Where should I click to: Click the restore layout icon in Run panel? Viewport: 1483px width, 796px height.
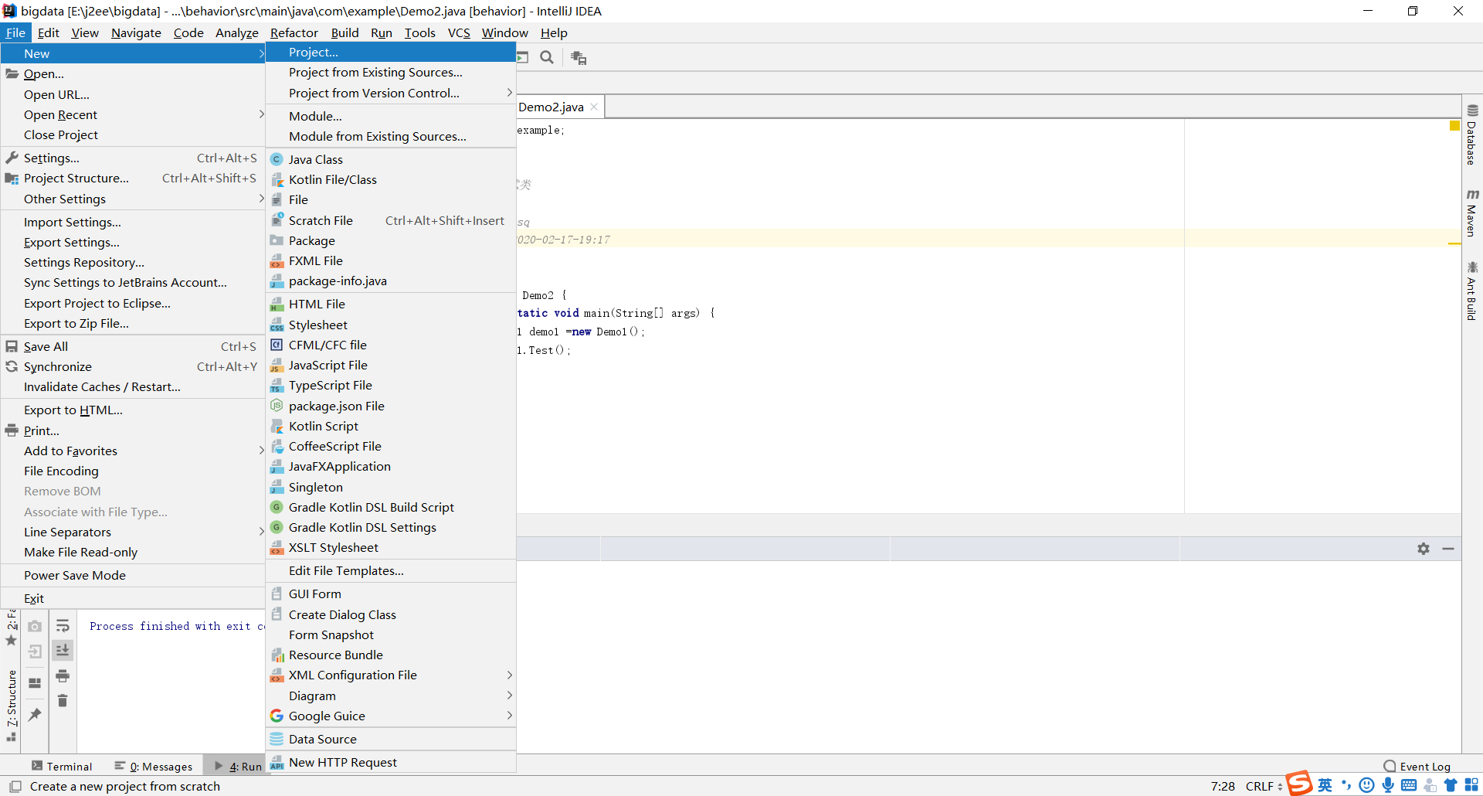click(35, 683)
